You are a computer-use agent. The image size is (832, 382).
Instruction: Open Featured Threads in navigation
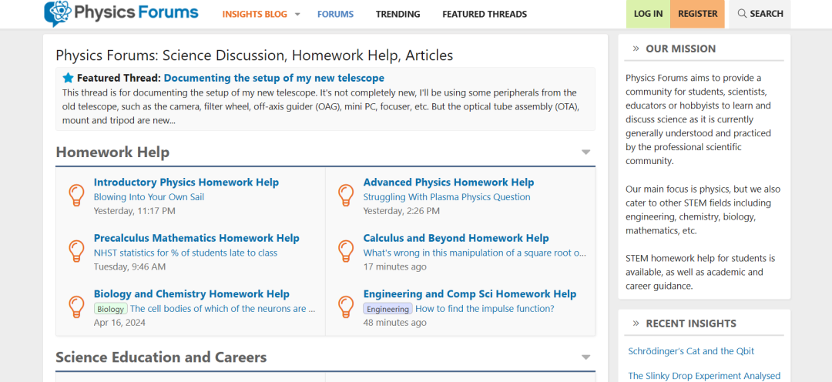[485, 15]
